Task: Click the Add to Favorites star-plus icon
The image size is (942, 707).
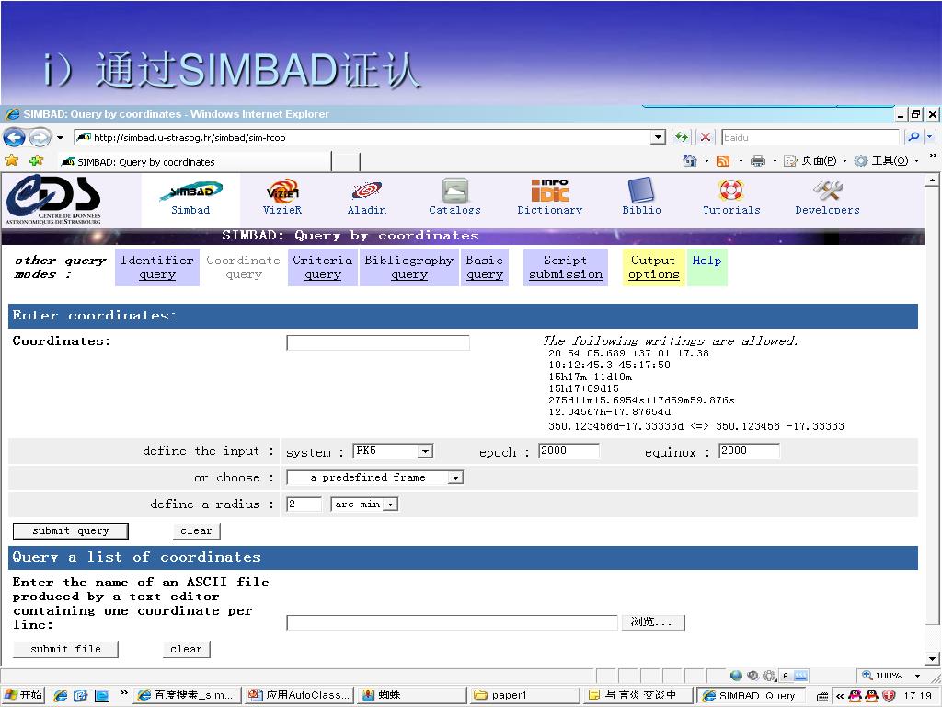Action: pyautogui.click(x=37, y=160)
